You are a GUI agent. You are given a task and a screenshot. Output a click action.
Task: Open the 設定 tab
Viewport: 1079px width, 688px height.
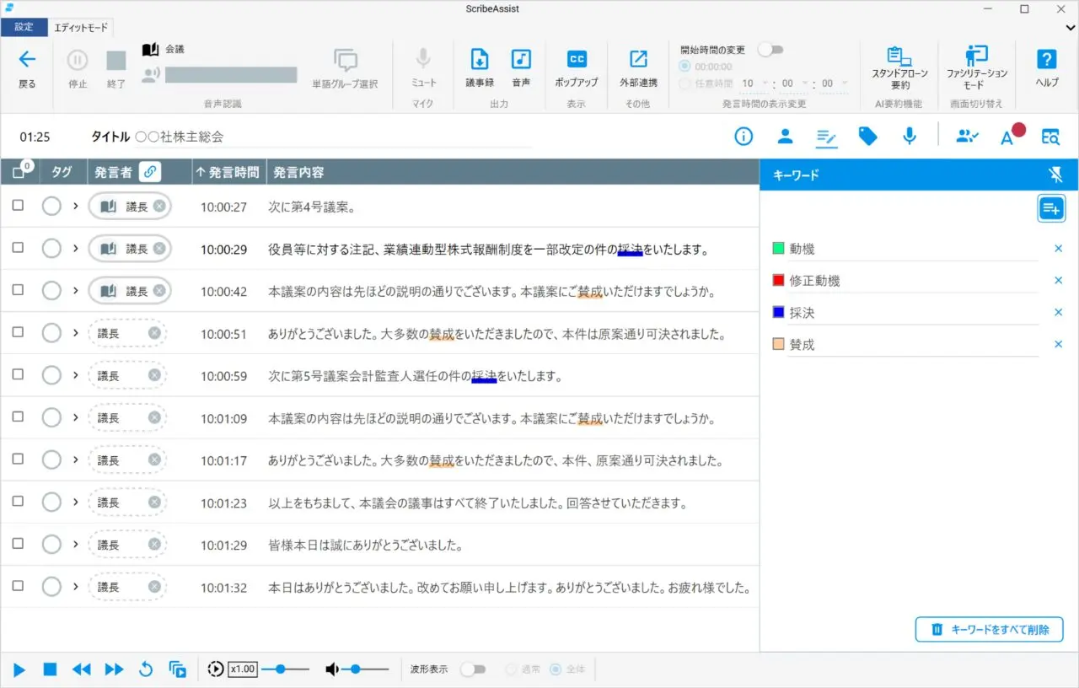pos(24,27)
